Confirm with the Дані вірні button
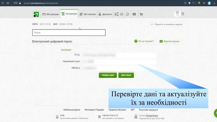This screenshot has width=217, height=122. tap(126, 75)
